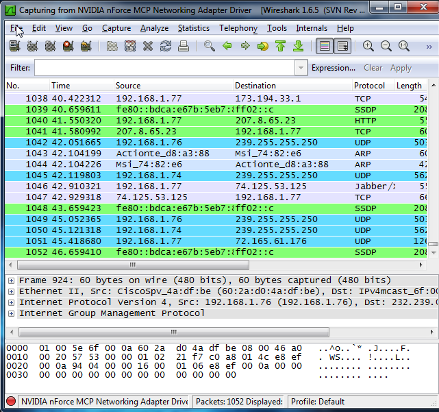Click the Filter: label button
The width and height of the screenshot is (439, 412).
coord(20,68)
